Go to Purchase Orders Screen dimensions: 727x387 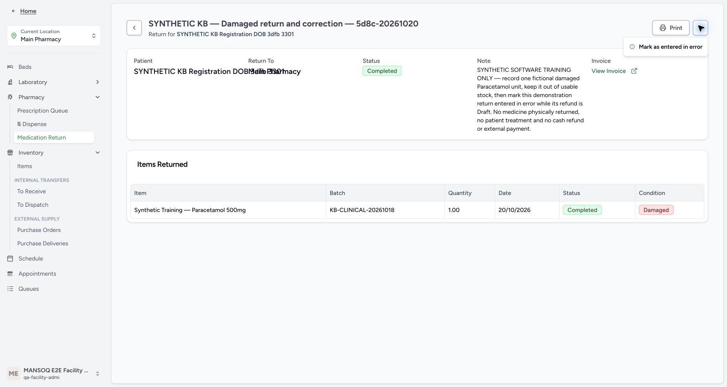tap(39, 230)
